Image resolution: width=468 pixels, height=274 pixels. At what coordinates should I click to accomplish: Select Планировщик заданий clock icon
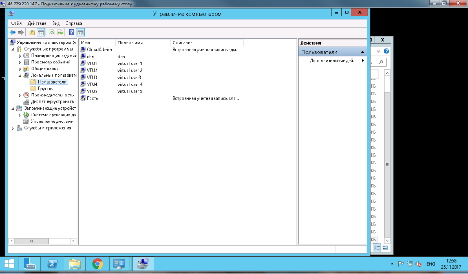click(26, 55)
